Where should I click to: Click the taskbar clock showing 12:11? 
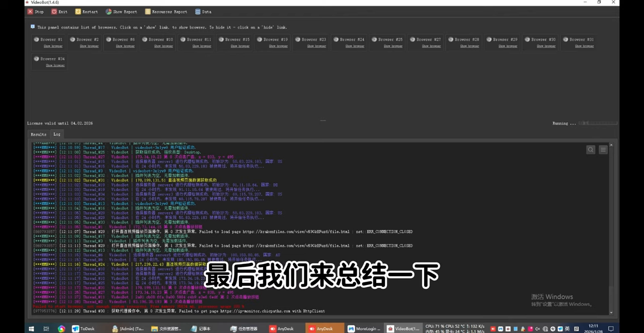[x=593, y=329]
